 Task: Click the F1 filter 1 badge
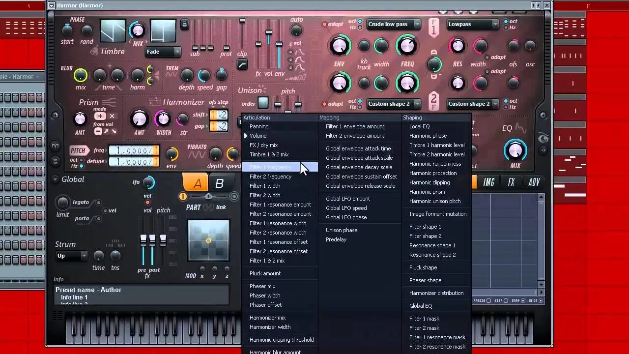coord(433,28)
